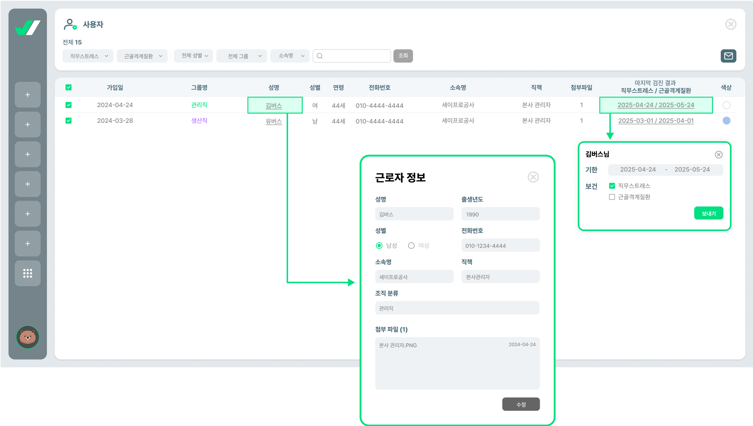
Task: Click the green checkmark logo in the sidebar
Action: coord(28,28)
